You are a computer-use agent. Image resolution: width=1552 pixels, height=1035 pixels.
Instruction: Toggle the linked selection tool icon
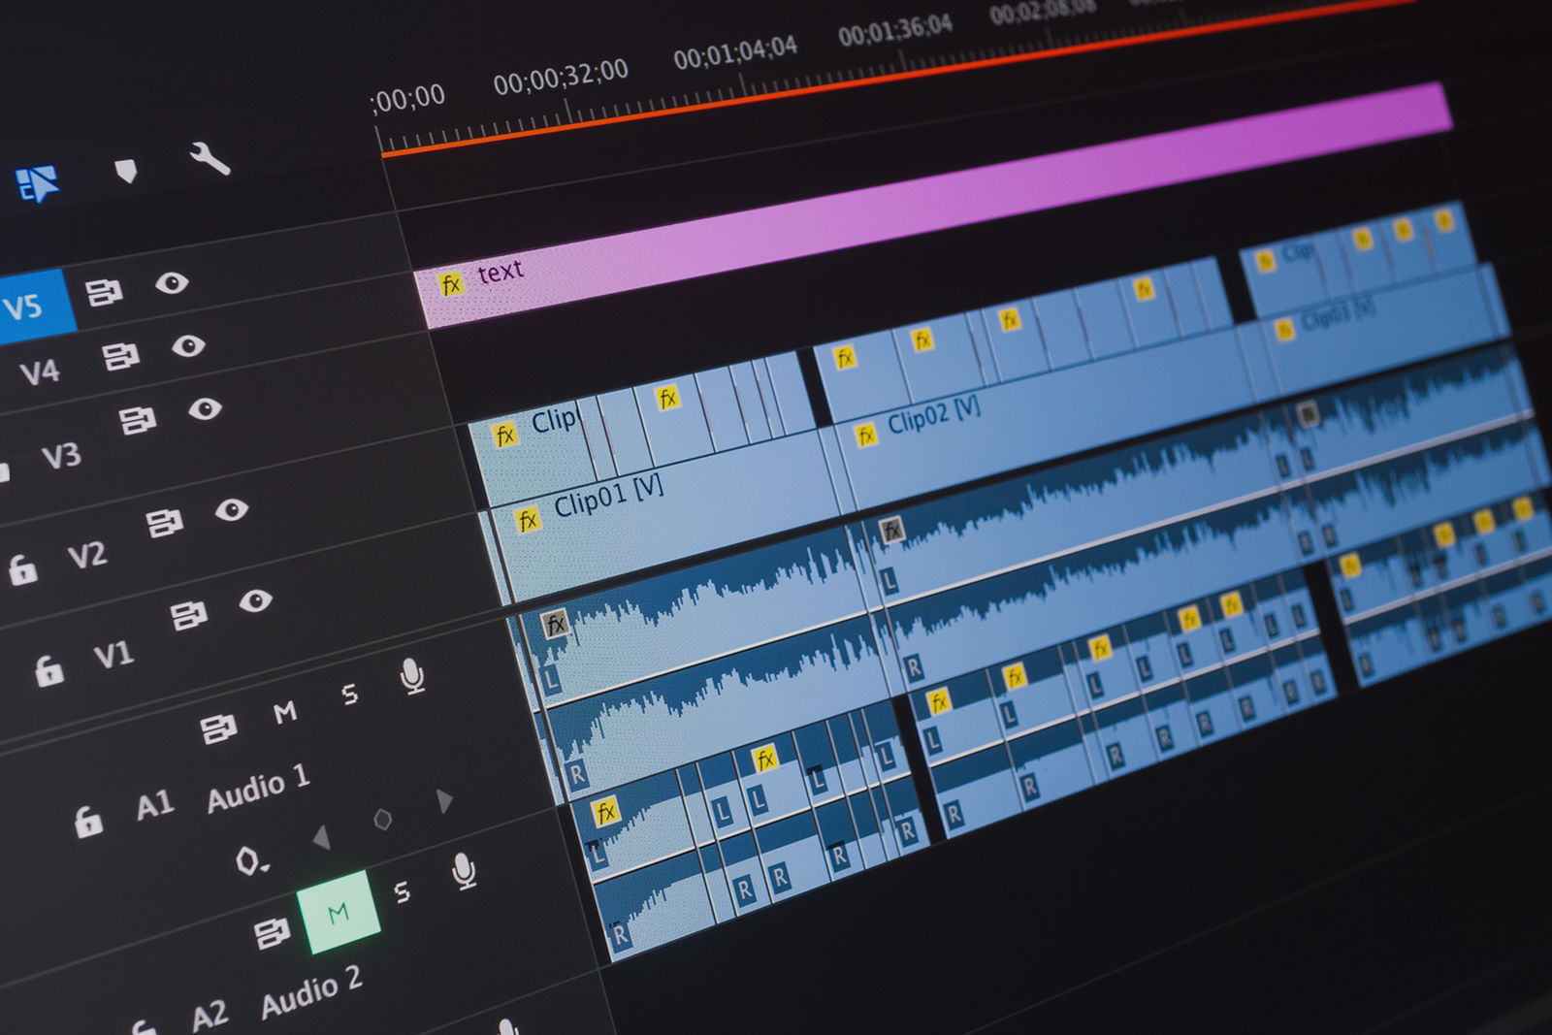(37, 182)
